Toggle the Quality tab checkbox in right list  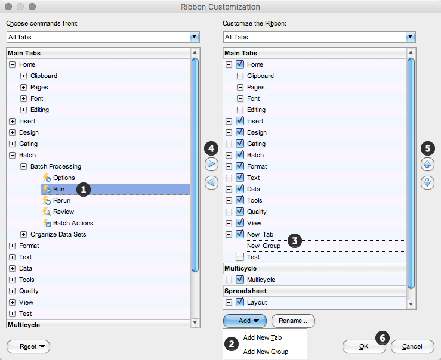pyautogui.click(x=240, y=212)
